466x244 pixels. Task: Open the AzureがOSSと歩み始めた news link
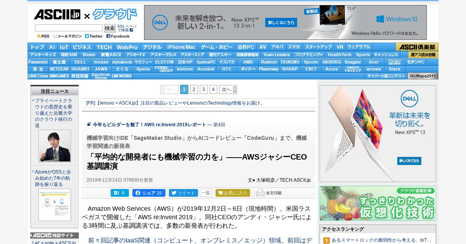point(53,178)
